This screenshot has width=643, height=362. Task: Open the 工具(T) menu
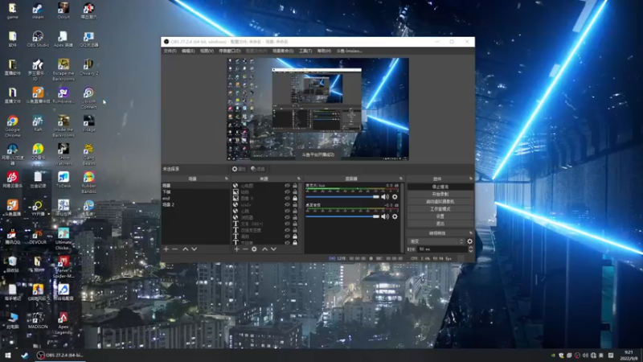(305, 51)
